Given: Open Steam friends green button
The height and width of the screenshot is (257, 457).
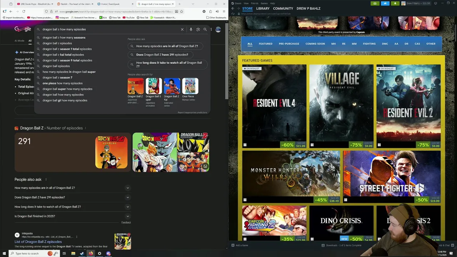Looking at the screenshot, I should point(375,3).
